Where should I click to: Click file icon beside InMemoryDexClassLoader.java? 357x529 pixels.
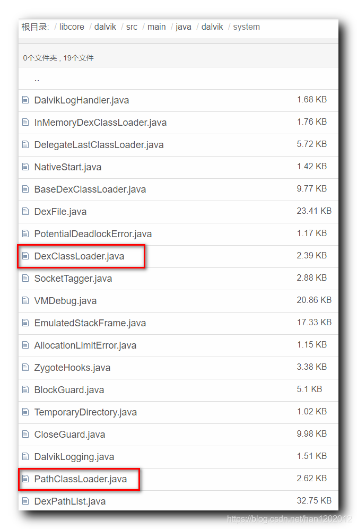tap(25, 122)
